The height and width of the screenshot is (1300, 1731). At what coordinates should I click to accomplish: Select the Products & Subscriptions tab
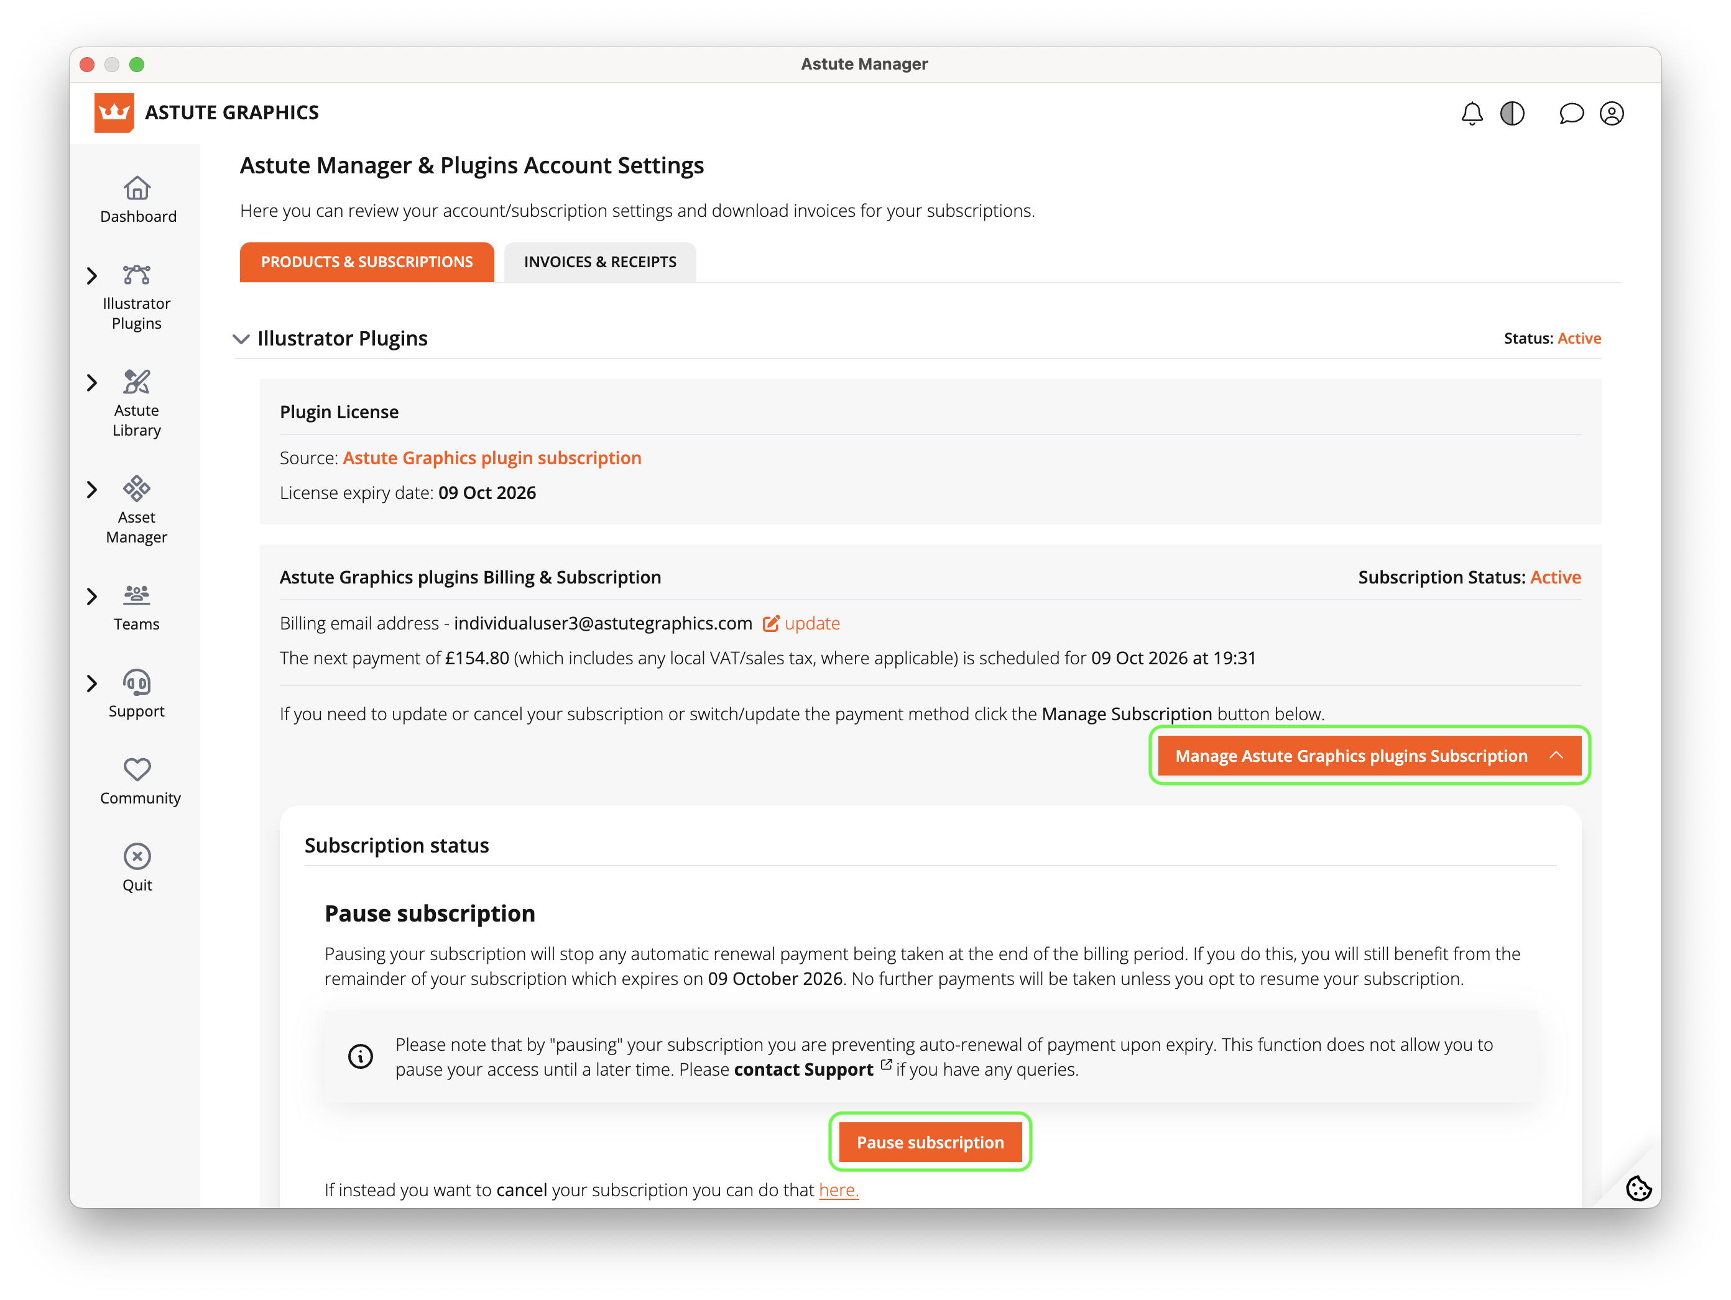(366, 262)
